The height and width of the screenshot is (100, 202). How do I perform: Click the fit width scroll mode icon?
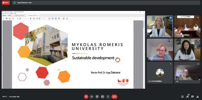[49, 18]
